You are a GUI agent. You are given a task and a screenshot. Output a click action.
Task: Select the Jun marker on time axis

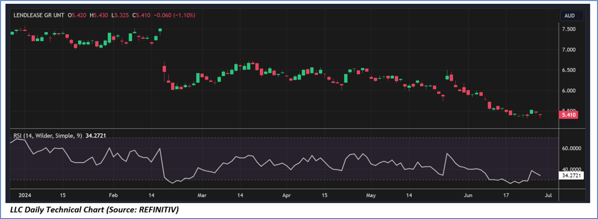[x=468, y=195]
